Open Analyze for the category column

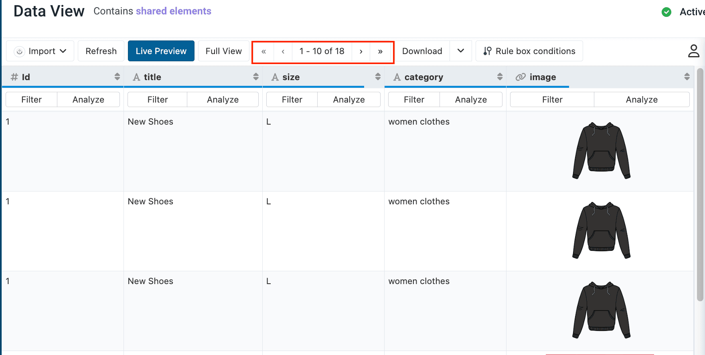coord(471,99)
